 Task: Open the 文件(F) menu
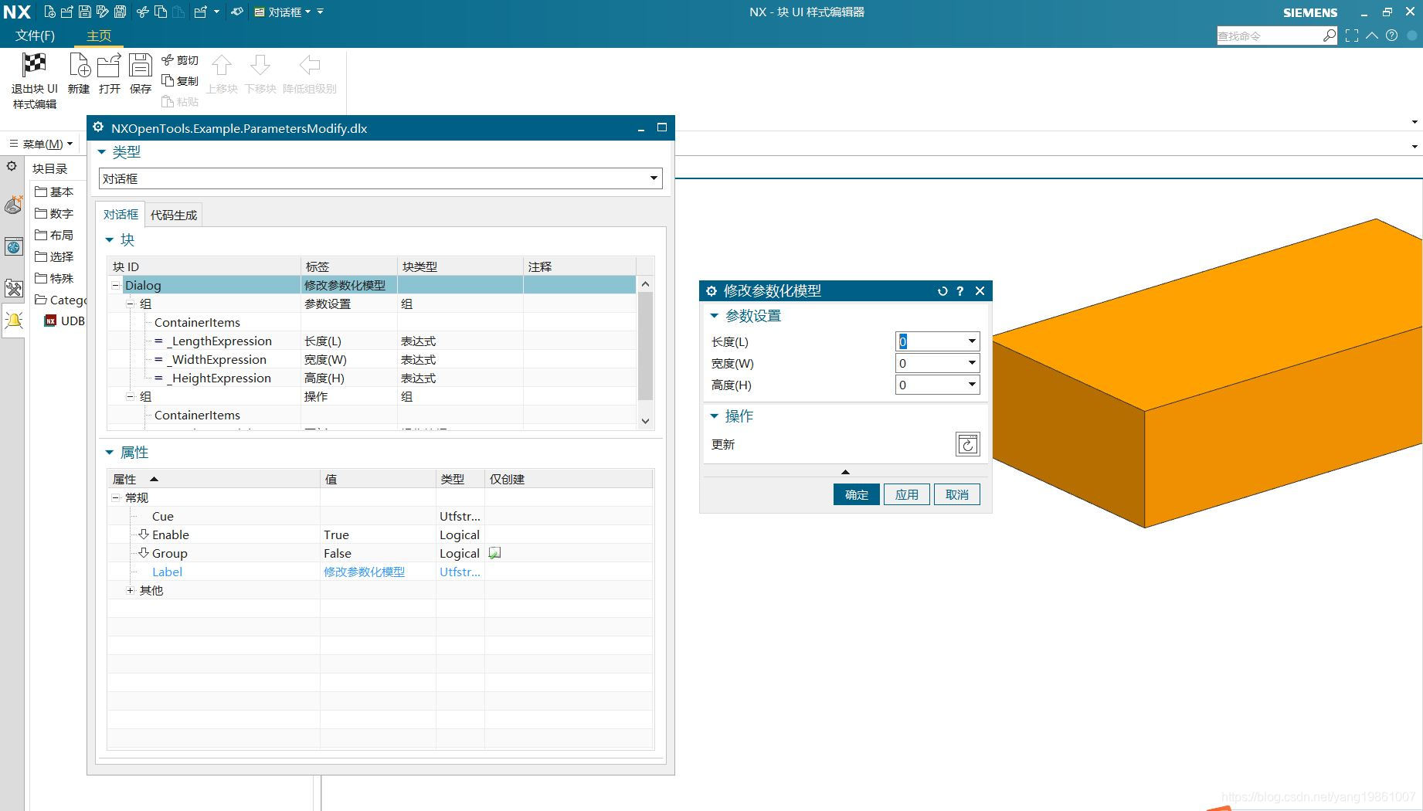(35, 36)
